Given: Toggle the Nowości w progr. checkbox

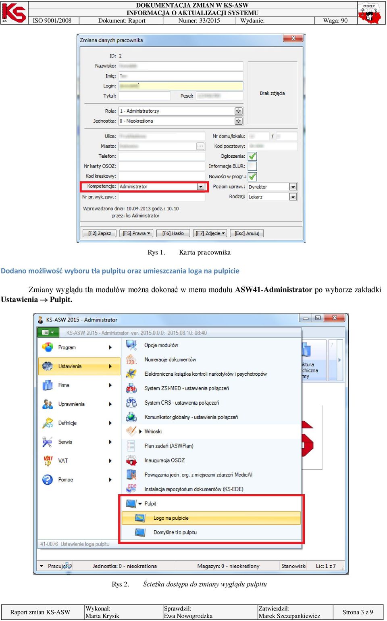Looking at the screenshot, I should pos(252,176).
